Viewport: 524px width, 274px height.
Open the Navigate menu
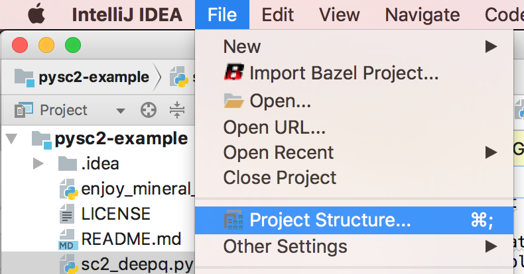[x=422, y=15]
